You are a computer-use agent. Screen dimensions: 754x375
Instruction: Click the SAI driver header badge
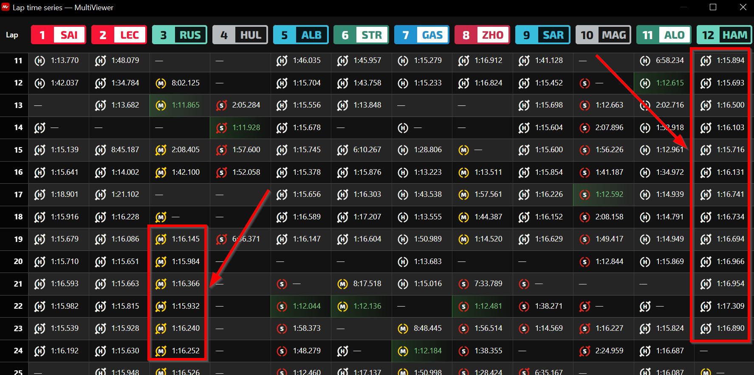coord(59,35)
